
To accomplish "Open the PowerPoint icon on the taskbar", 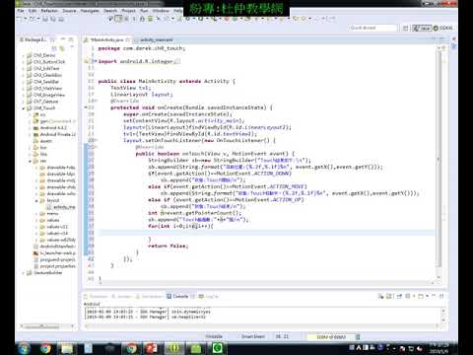I will [x=152, y=348].
